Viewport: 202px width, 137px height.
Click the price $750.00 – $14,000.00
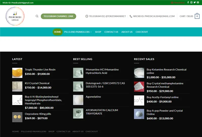click(x=38, y=88)
